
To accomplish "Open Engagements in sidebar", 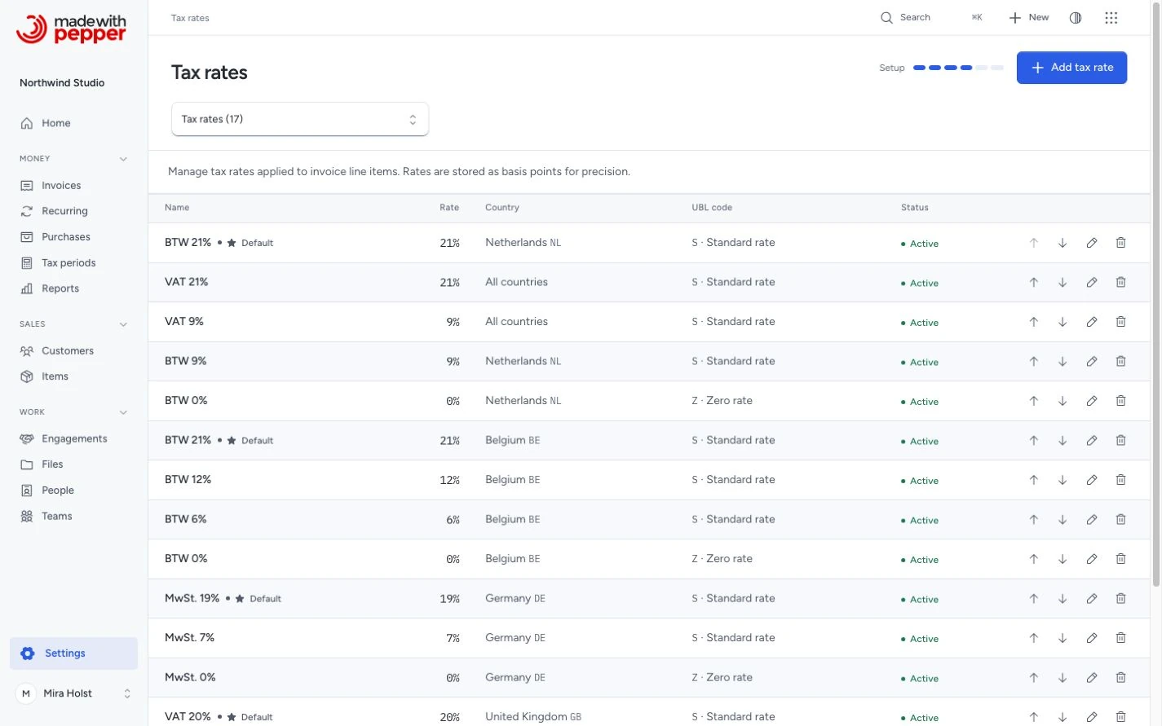I will pos(73,439).
